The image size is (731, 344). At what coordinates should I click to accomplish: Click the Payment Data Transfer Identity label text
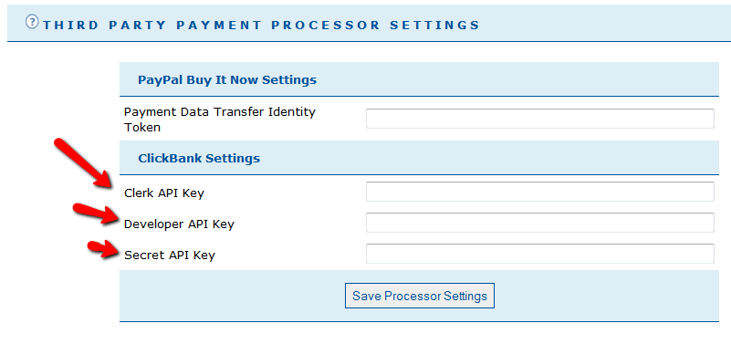pyautogui.click(x=220, y=112)
